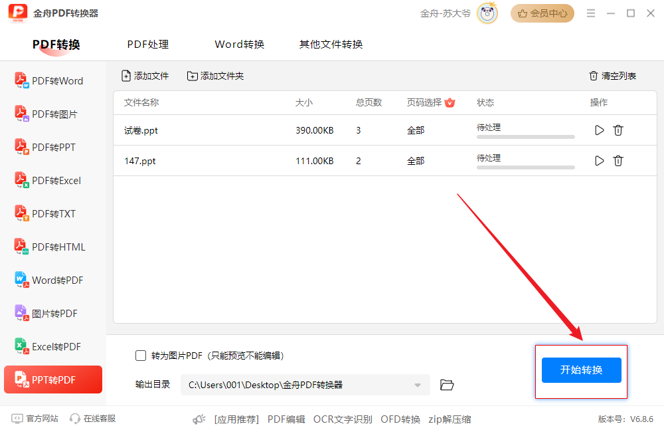
Task: Select PDF转PPT in the sidebar
Action: [53, 147]
